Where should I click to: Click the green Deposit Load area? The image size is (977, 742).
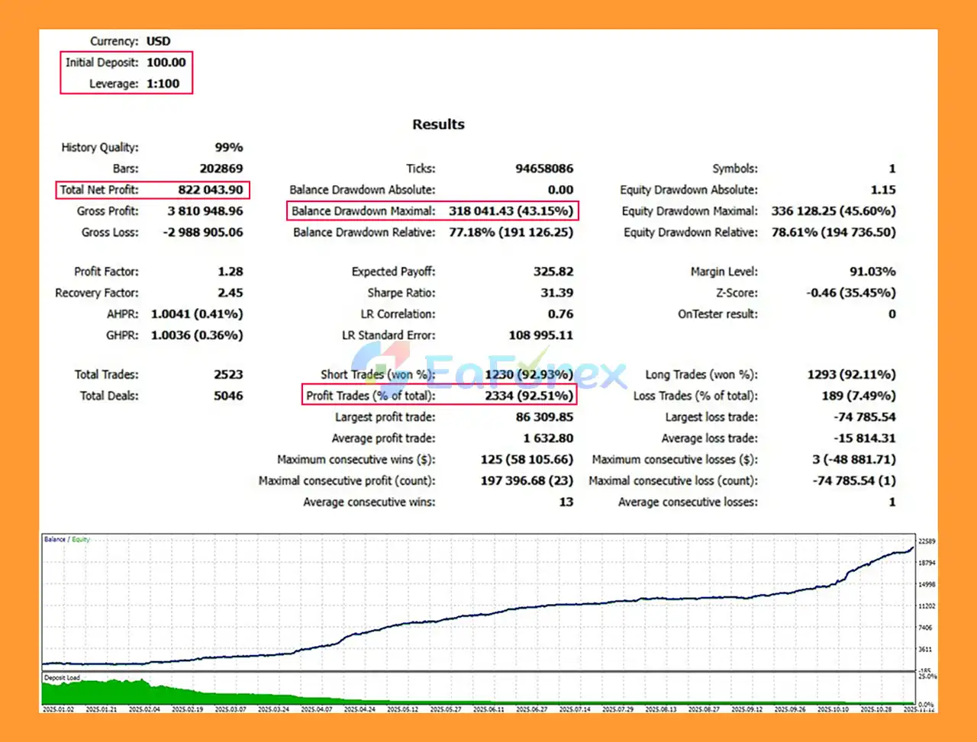click(114, 692)
